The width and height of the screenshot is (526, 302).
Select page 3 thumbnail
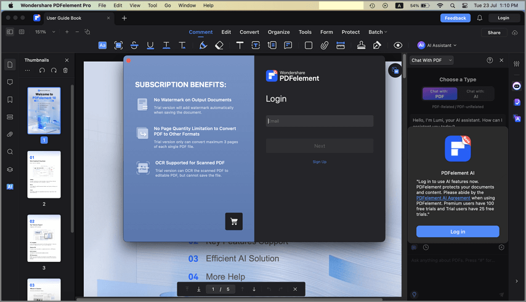44,239
